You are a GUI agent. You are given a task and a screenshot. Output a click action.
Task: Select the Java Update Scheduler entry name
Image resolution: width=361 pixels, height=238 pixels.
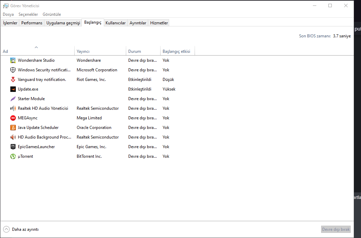coord(38,128)
